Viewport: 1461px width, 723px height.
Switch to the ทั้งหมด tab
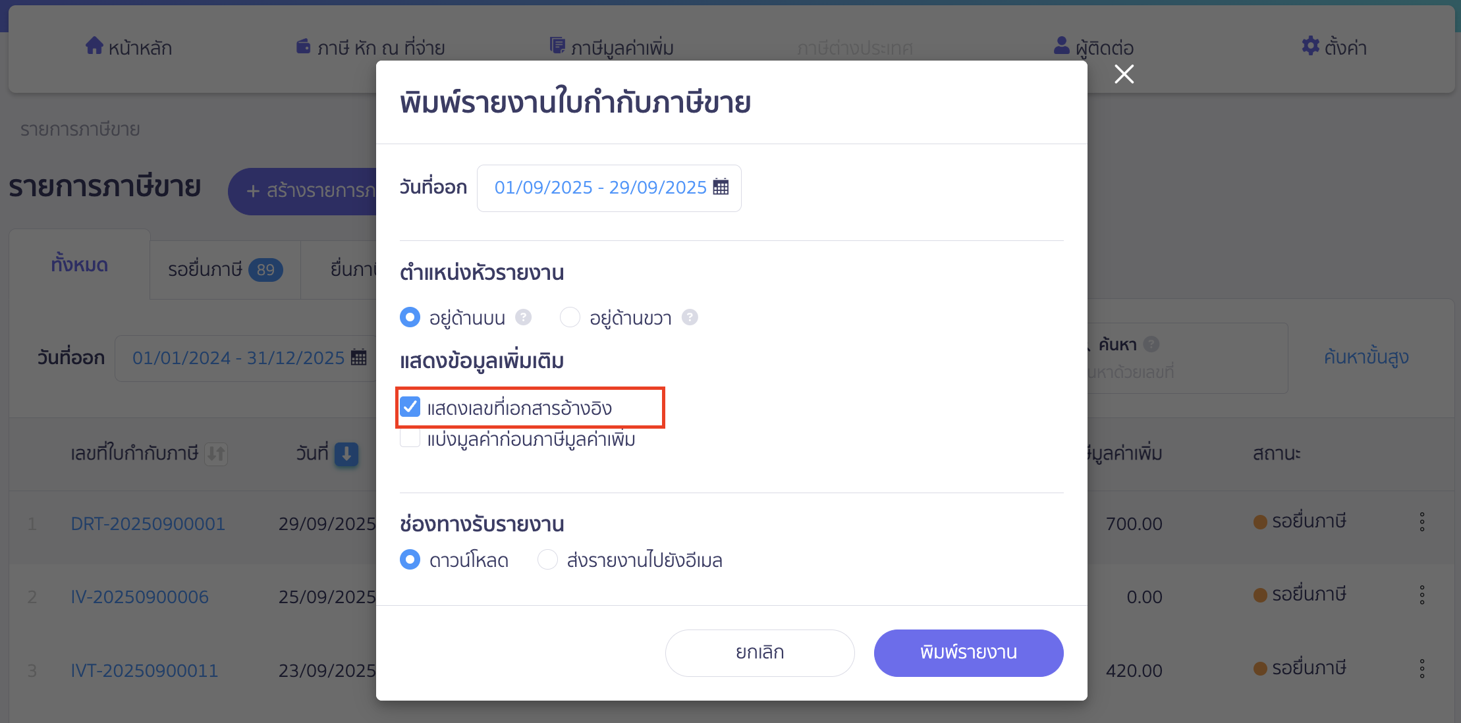coord(79,265)
